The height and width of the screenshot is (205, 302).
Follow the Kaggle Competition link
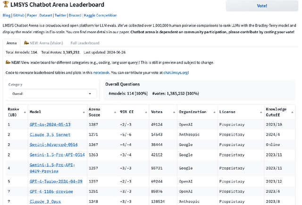tap(101, 15)
